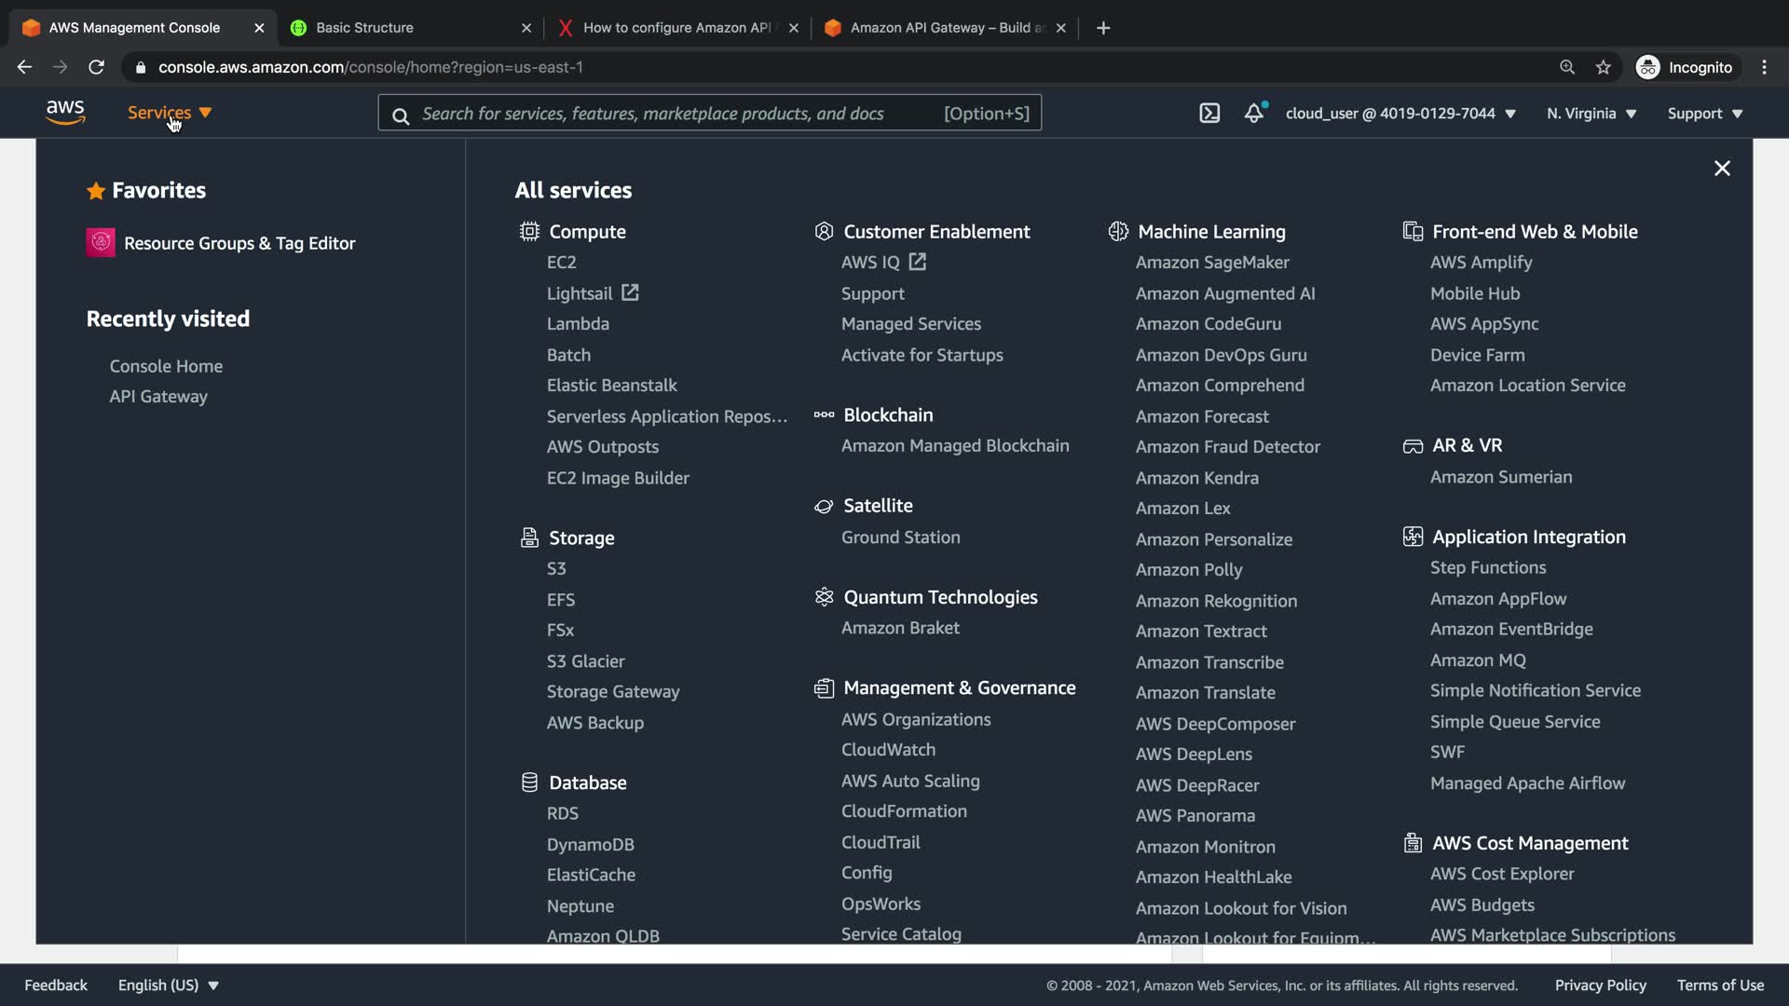The width and height of the screenshot is (1789, 1006).
Task: Switch to the Amazon API Gateway tab
Action: click(947, 28)
